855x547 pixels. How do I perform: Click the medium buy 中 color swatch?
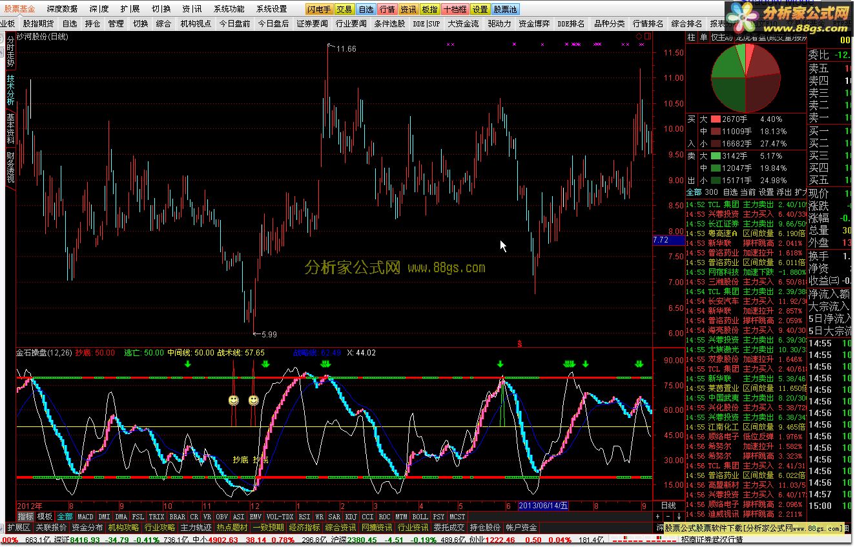point(715,132)
